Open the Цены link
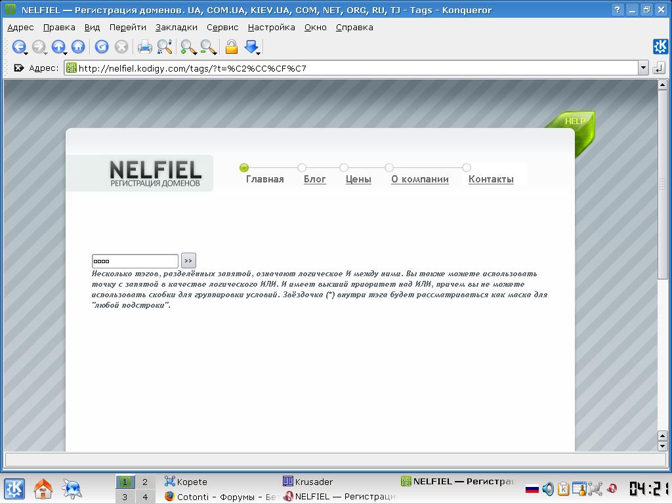 click(x=358, y=179)
